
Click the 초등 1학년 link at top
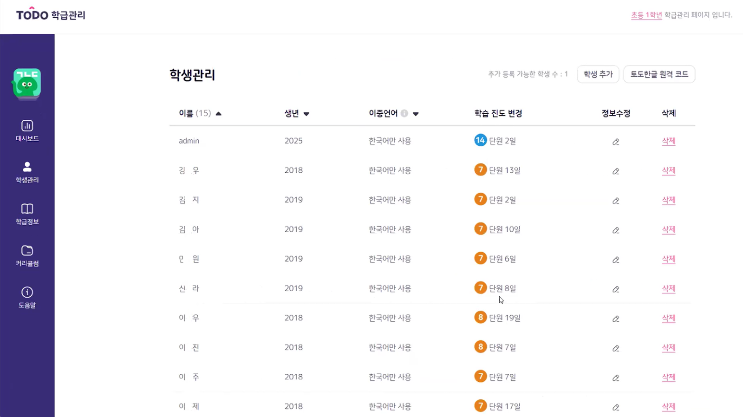tap(646, 15)
